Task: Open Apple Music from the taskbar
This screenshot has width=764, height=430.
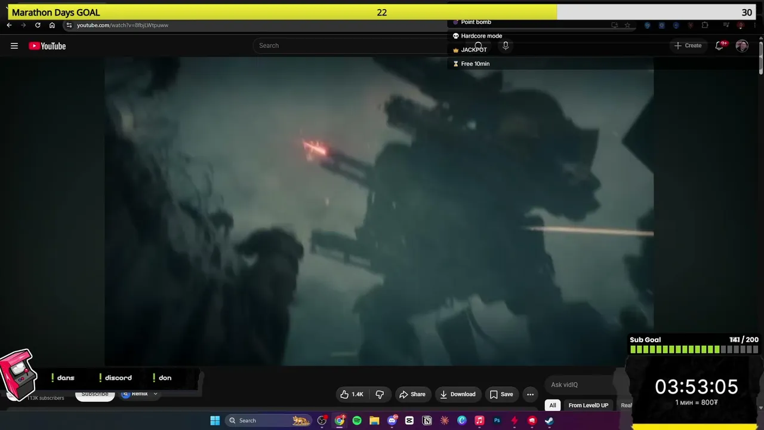Action: pos(479,420)
